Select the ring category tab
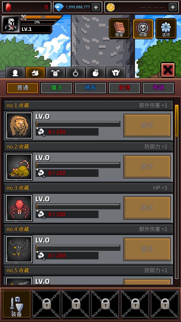The width and height of the screenshot is (181, 322). pyautogui.click(x=75, y=73)
